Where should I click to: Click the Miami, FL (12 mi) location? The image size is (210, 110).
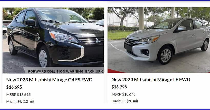click(20, 101)
